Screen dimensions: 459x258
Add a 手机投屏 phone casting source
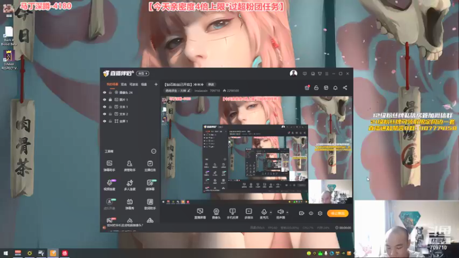tap(232, 213)
